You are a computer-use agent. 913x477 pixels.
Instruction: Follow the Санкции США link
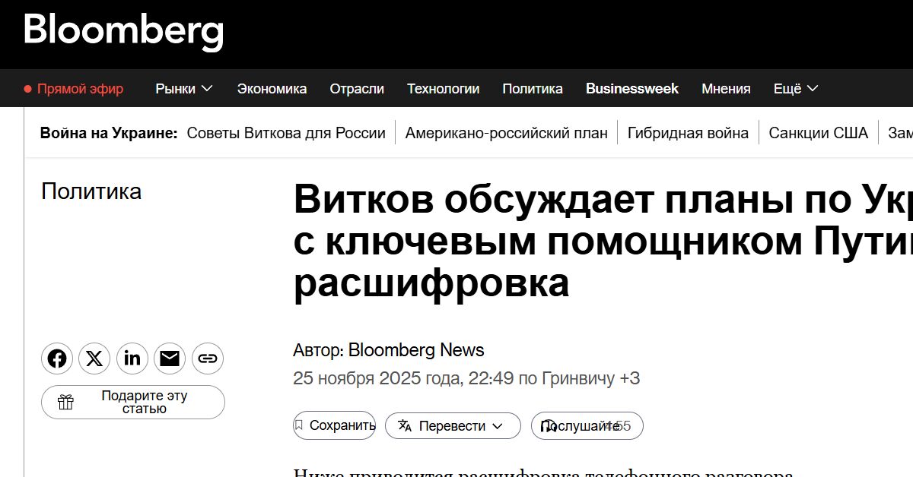click(x=818, y=132)
